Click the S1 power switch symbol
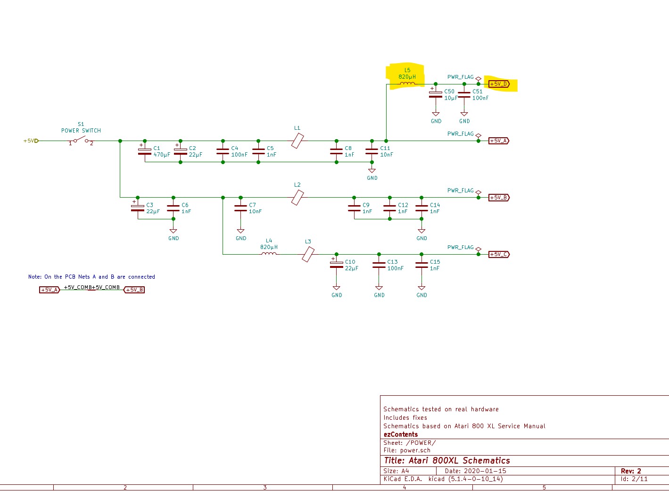 [81, 140]
